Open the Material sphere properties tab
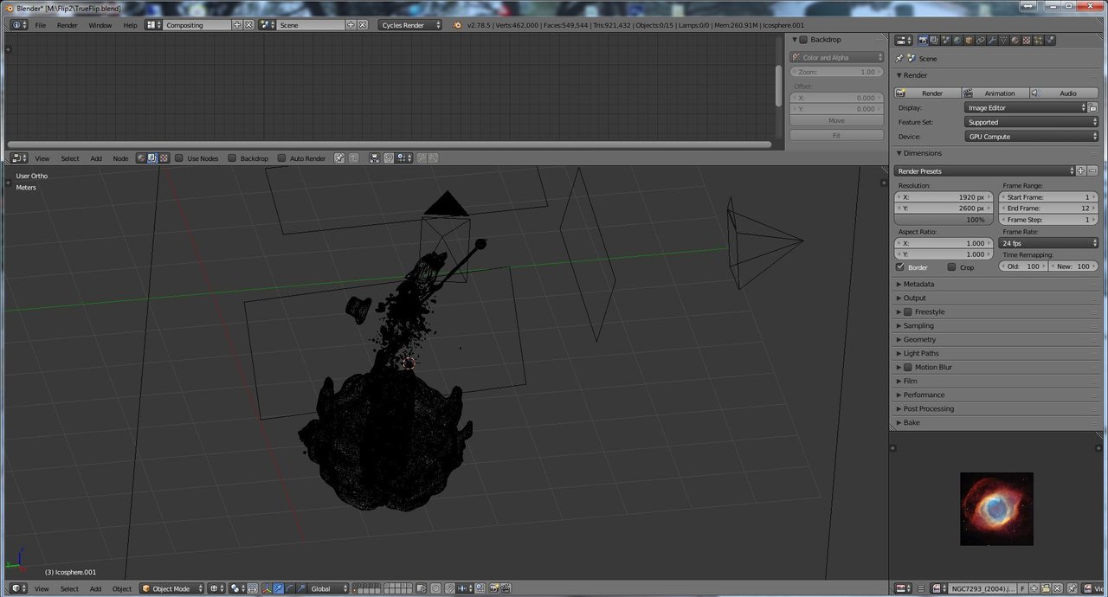This screenshot has height=597, width=1108. coord(1015,40)
